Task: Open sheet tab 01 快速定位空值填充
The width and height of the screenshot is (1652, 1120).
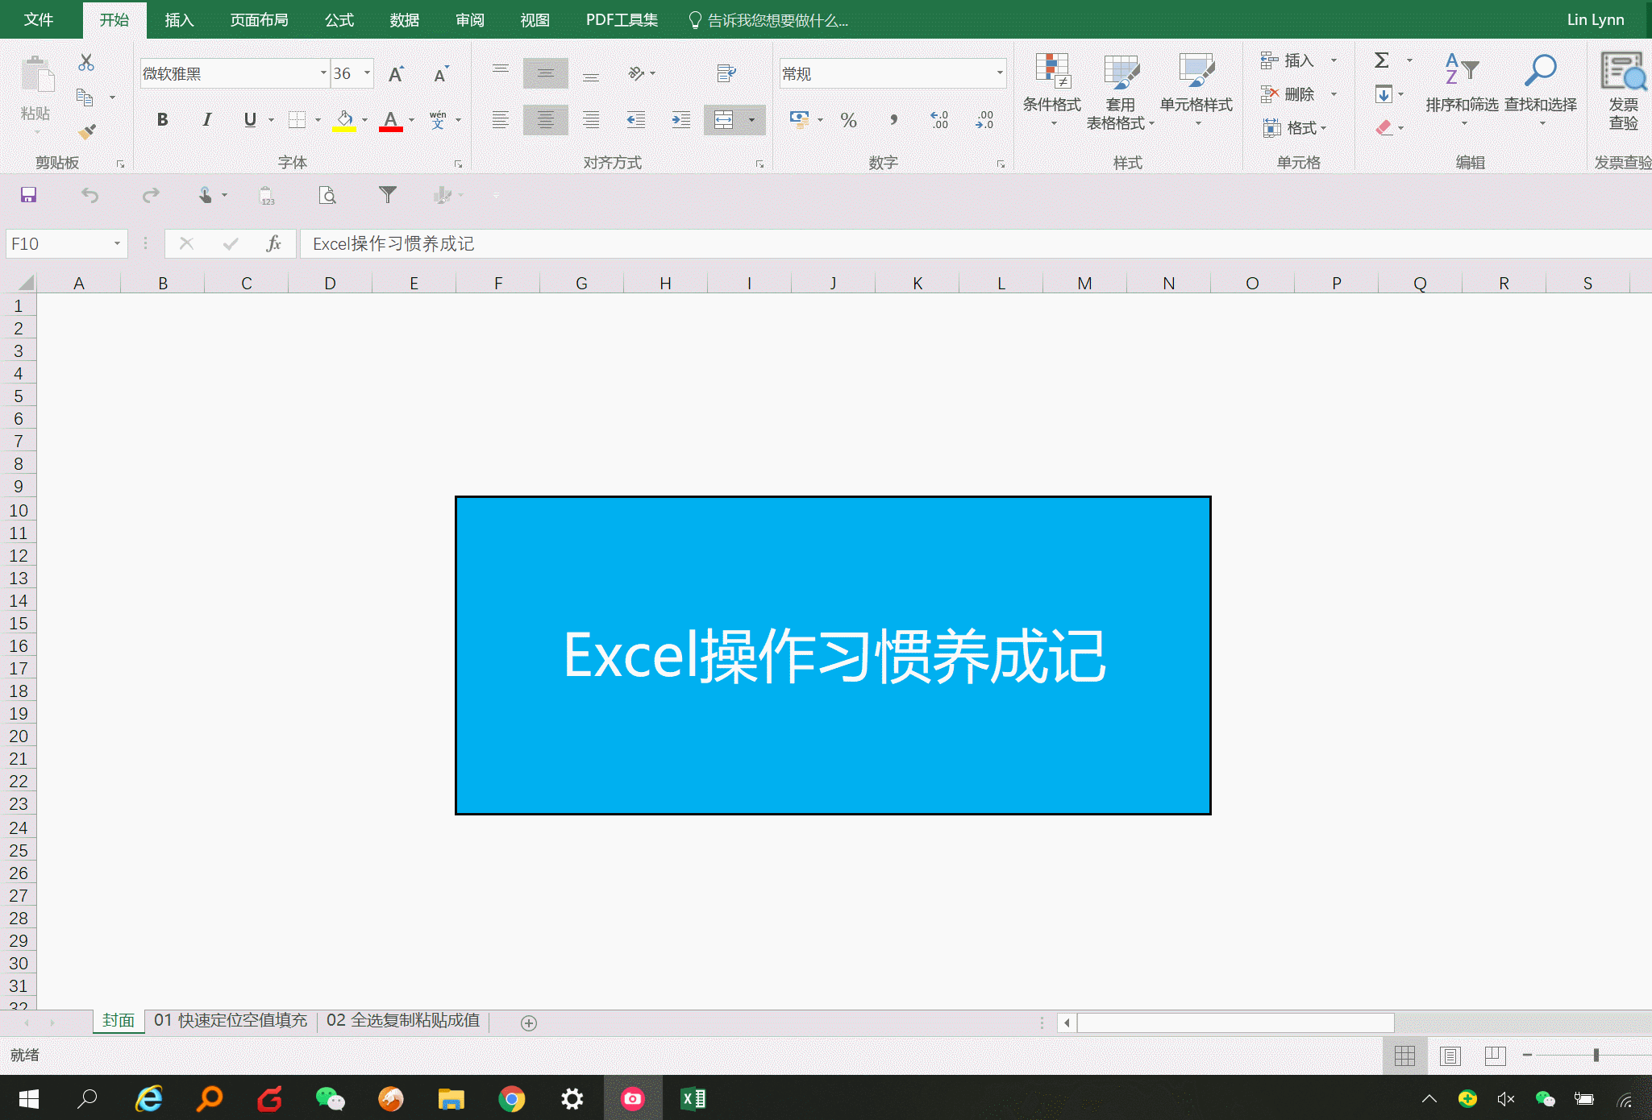Action: (231, 1020)
